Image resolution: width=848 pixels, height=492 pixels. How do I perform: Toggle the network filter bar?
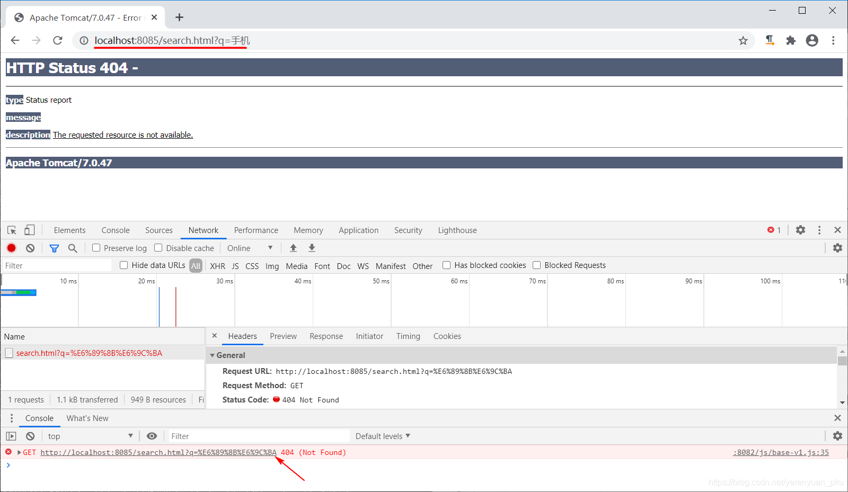pos(54,248)
